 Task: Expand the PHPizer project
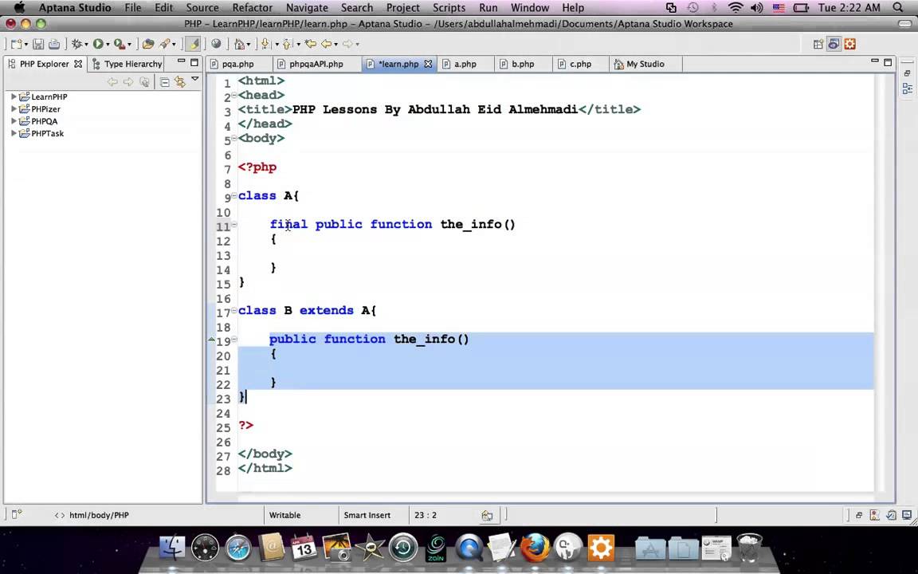pos(14,109)
